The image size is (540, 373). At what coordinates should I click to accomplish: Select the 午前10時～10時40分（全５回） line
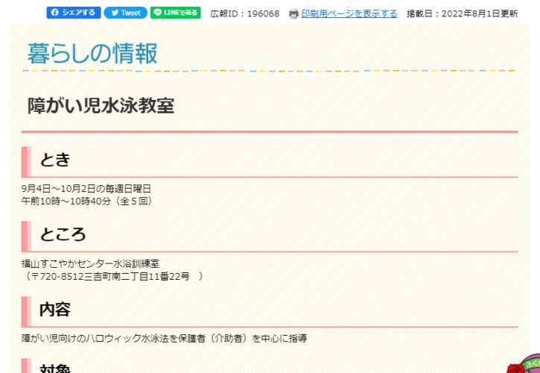pyautogui.click(x=87, y=201)
